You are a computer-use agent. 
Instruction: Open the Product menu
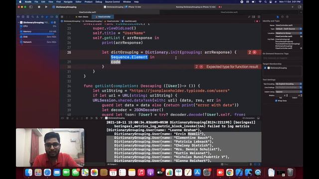[x=88, y=2]
